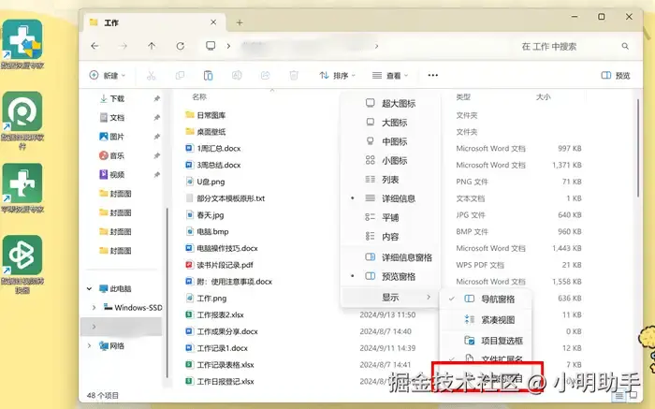Image resolution: width=655 pixels, height=409 pixels.
Task: Close the 工作 tab with its X
Action: pos(213,22)
